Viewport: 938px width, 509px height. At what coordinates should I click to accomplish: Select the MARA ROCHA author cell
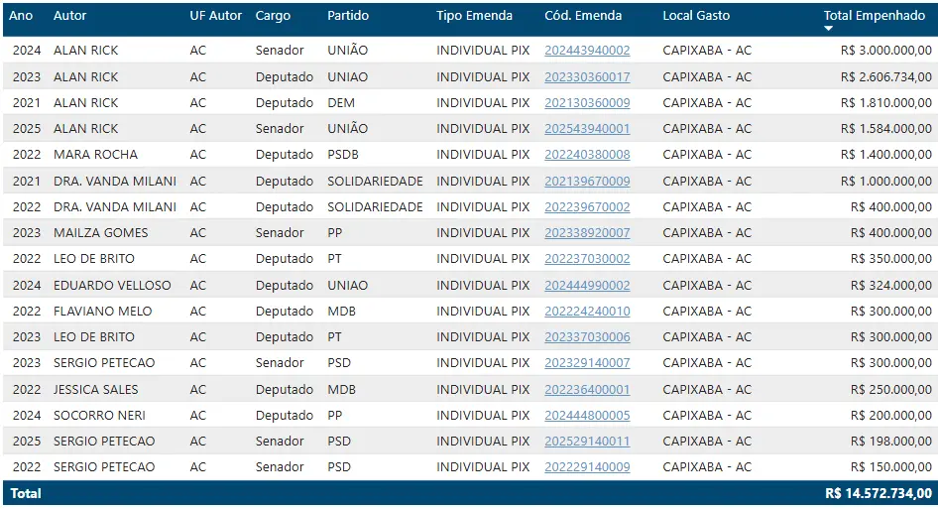click(95, 155)
